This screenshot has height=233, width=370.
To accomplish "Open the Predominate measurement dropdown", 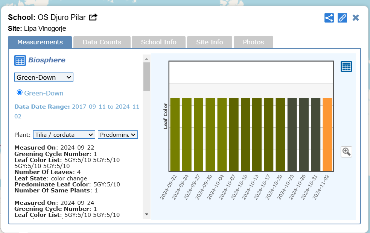I will click(x=118, y=135).
